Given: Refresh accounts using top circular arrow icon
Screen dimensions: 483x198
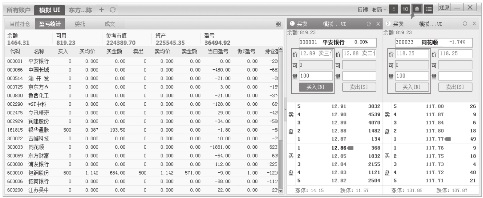Looking at the screenshot, I should [112, 10].
